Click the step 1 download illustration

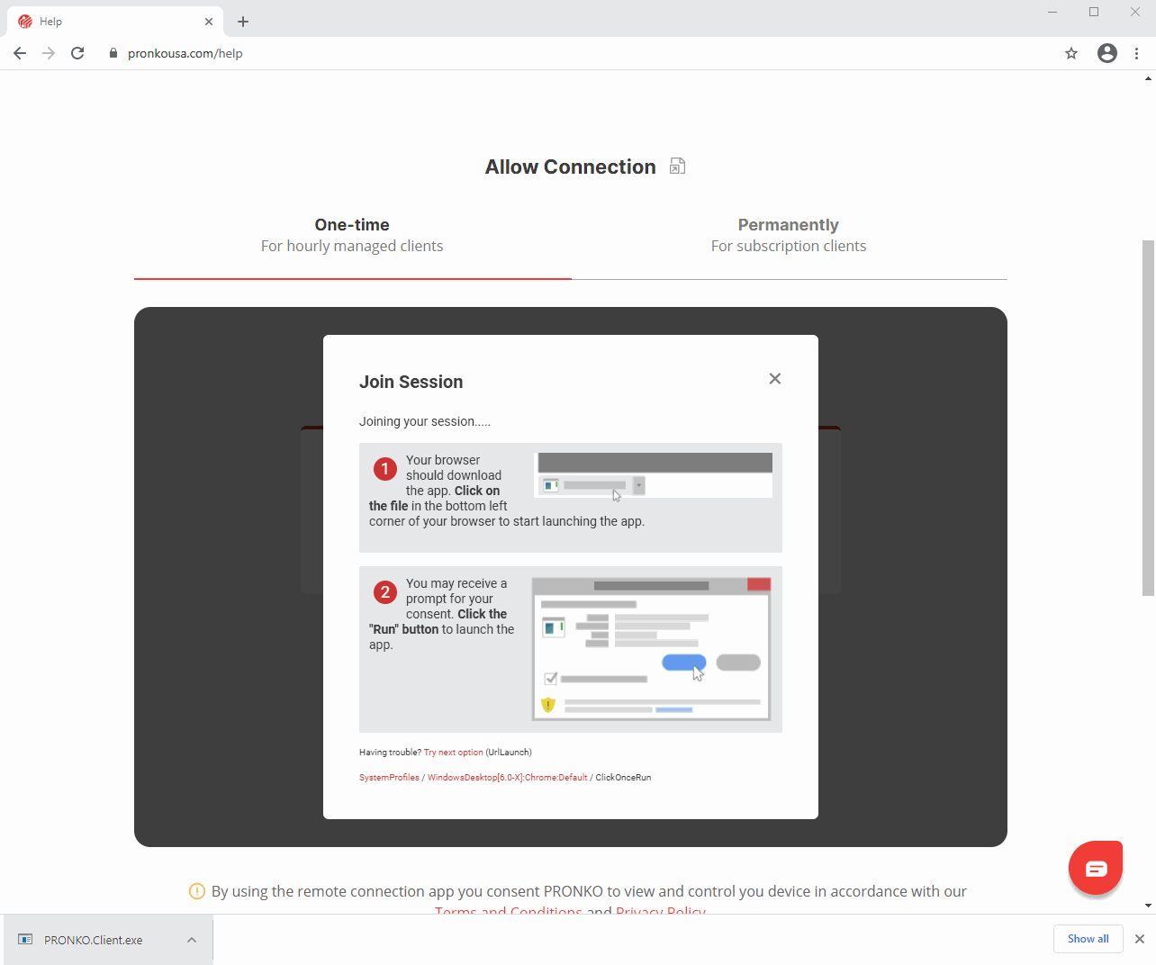pyautogui.click(x=655, y=475)
